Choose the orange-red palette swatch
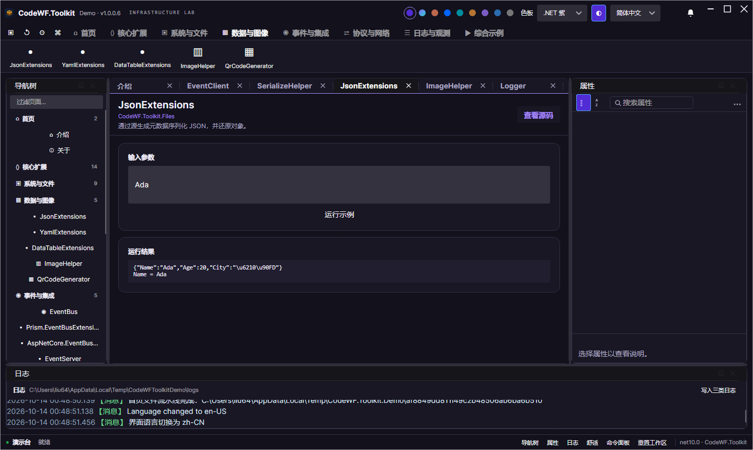The width and height of the screenshot is (753, 450). (x=435, y=13)
